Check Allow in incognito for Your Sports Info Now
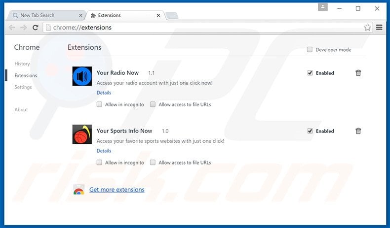The width and height of the screenshot is (390, 228). (x=99, y=163)
